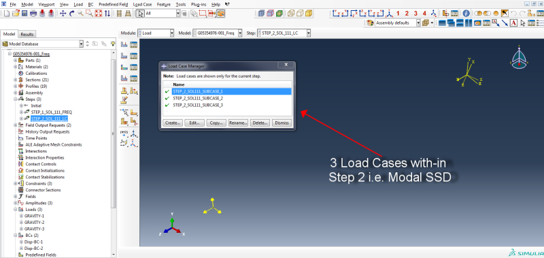Open the Step dropdown STEP_2_SOL_111_LC
The height and width of the screenshot is (258, 544).
(284, 33)
